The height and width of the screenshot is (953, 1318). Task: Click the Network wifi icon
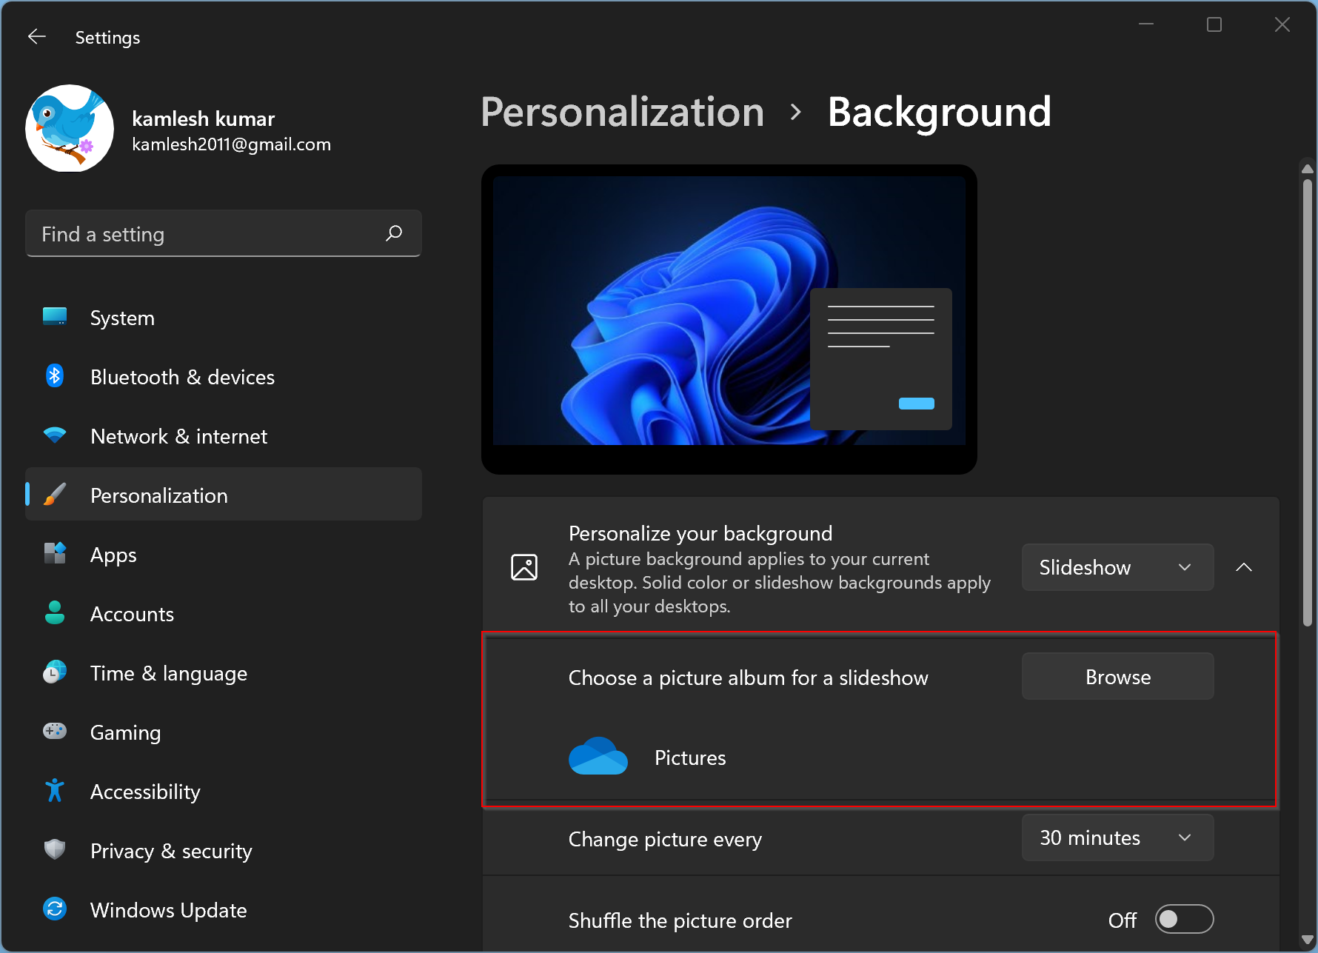click(x=55, y=435)
